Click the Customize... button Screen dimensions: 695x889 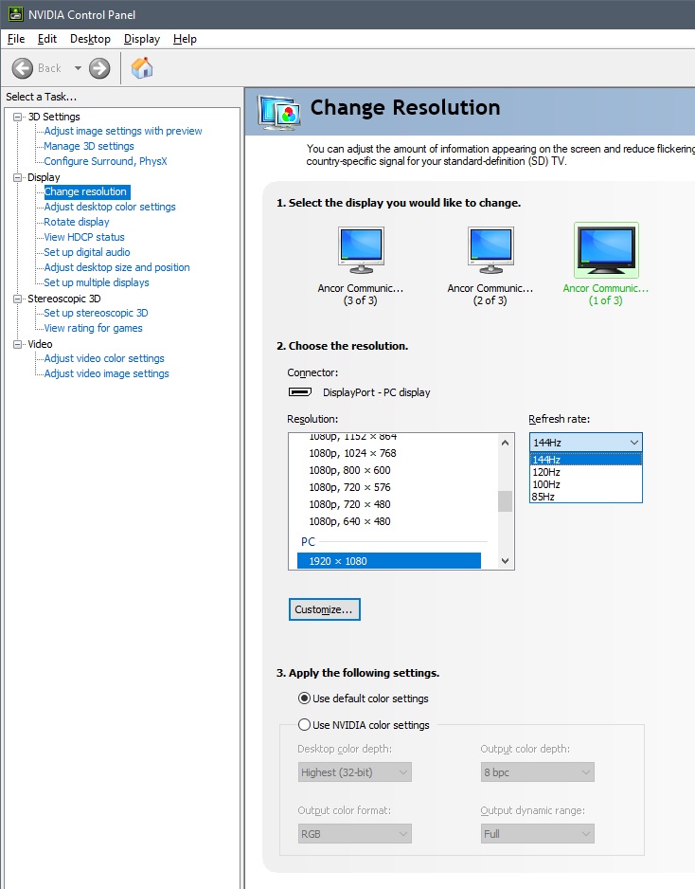pyautogui.click(x=324, y=609)
